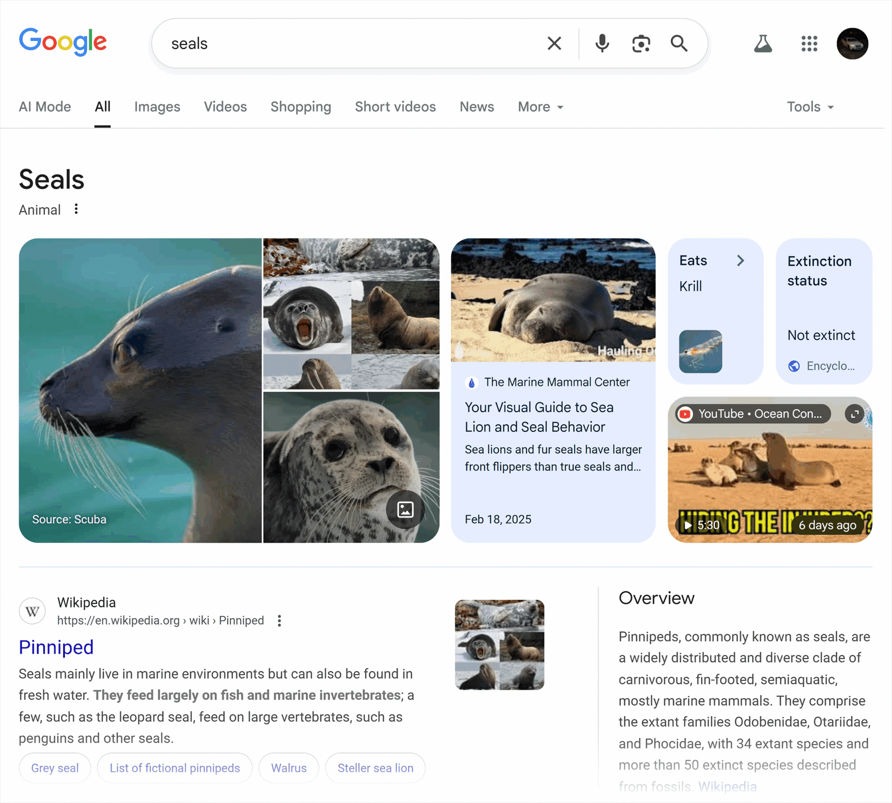Go to Google homepage via the logo
This screenshot has width=892, height=803.
click(63, 42)
